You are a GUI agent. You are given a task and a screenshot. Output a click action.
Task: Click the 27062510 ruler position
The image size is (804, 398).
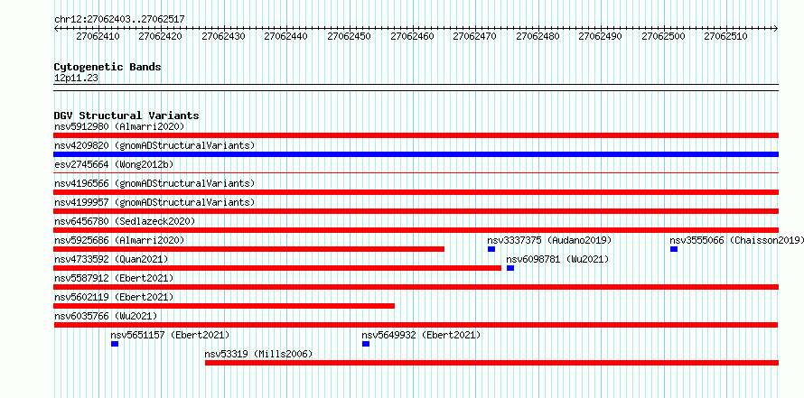click(726, 36)
